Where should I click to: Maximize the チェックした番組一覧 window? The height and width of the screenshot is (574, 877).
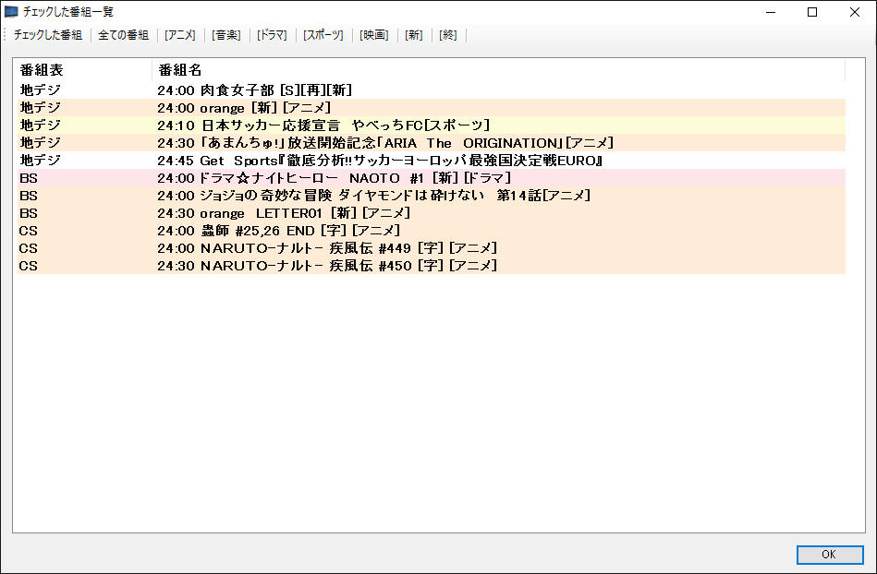812,12
